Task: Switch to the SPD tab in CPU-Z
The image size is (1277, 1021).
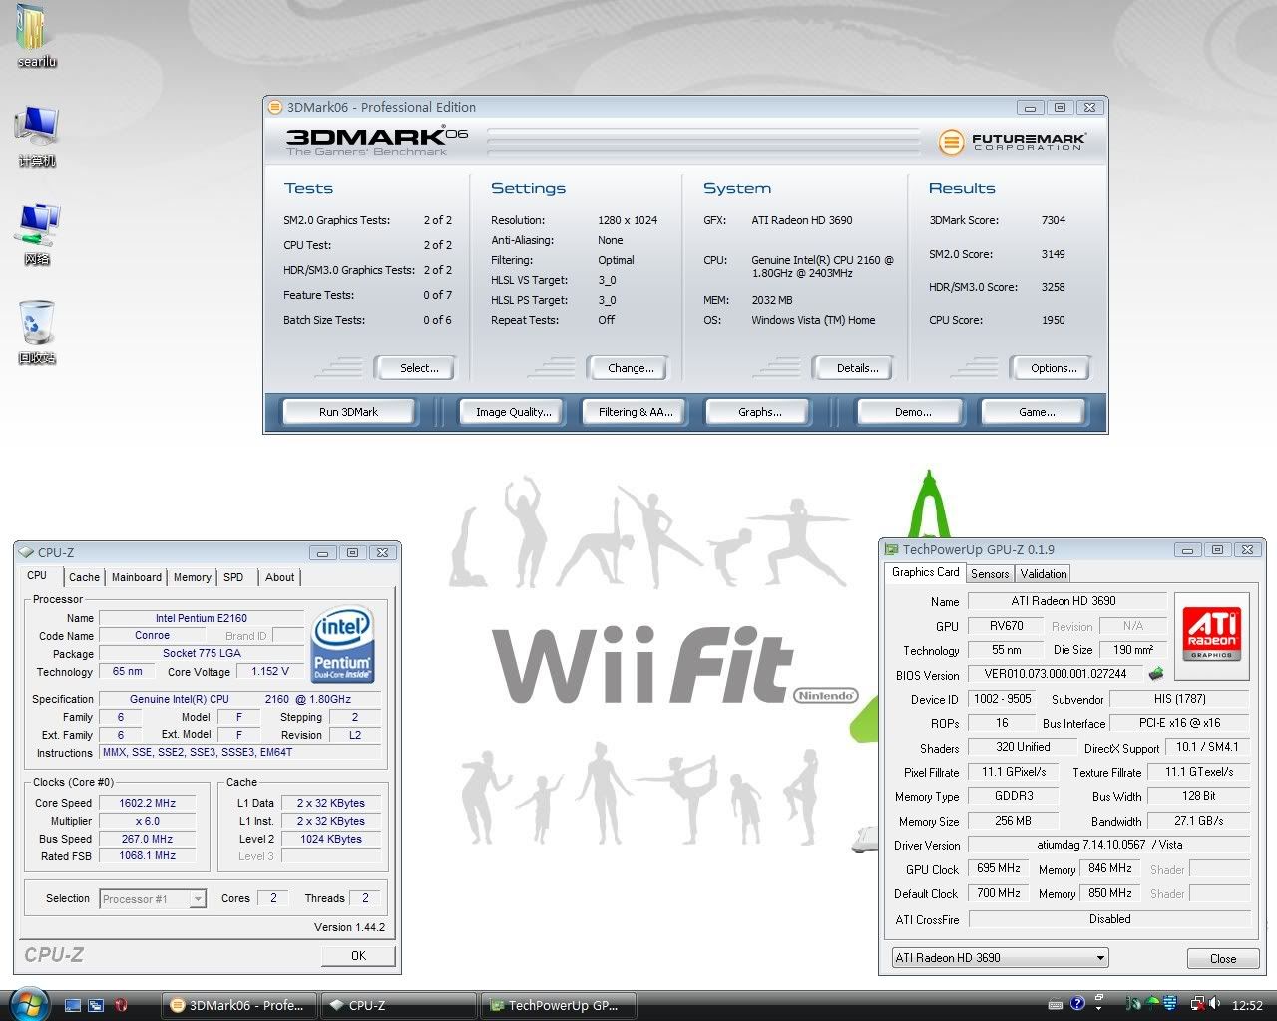Action: pos(233,577)
